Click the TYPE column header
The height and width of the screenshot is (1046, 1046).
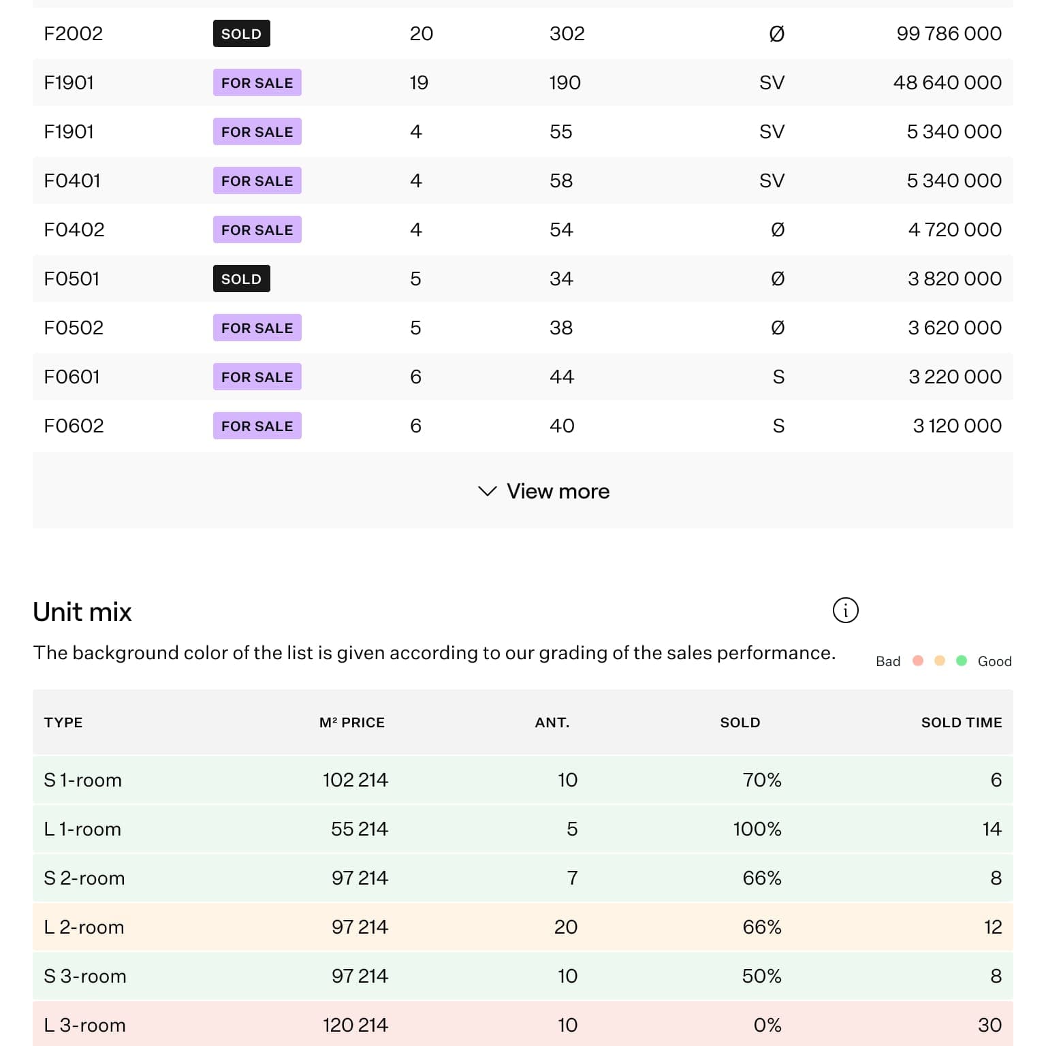tap(63, 723)
